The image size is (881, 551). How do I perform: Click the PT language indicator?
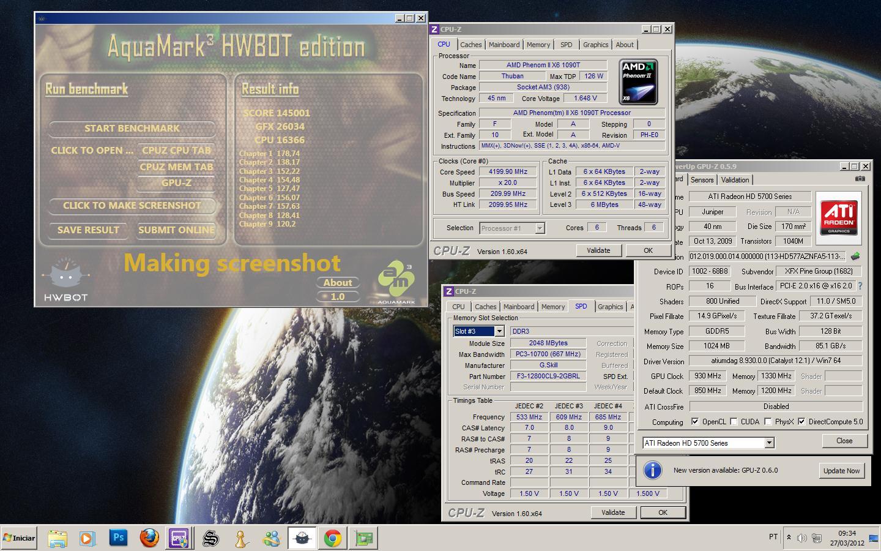(x=773, y=537)
